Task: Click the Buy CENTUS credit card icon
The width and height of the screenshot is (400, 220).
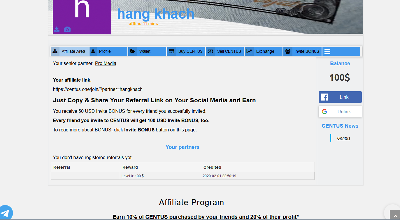Action: 171,52
